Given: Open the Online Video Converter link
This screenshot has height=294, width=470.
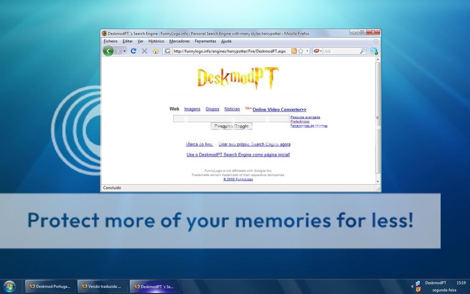Looking at the screenshot, I should pos(279,110).
